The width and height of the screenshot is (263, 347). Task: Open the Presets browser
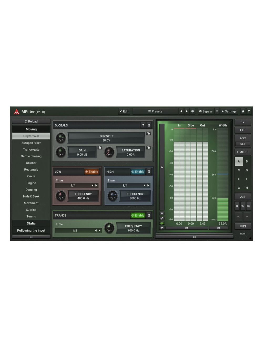[x=155, y=111]
